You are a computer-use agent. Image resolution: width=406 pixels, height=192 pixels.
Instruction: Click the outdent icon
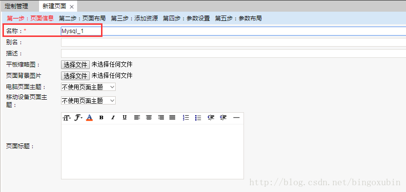[x=211, y=118]
